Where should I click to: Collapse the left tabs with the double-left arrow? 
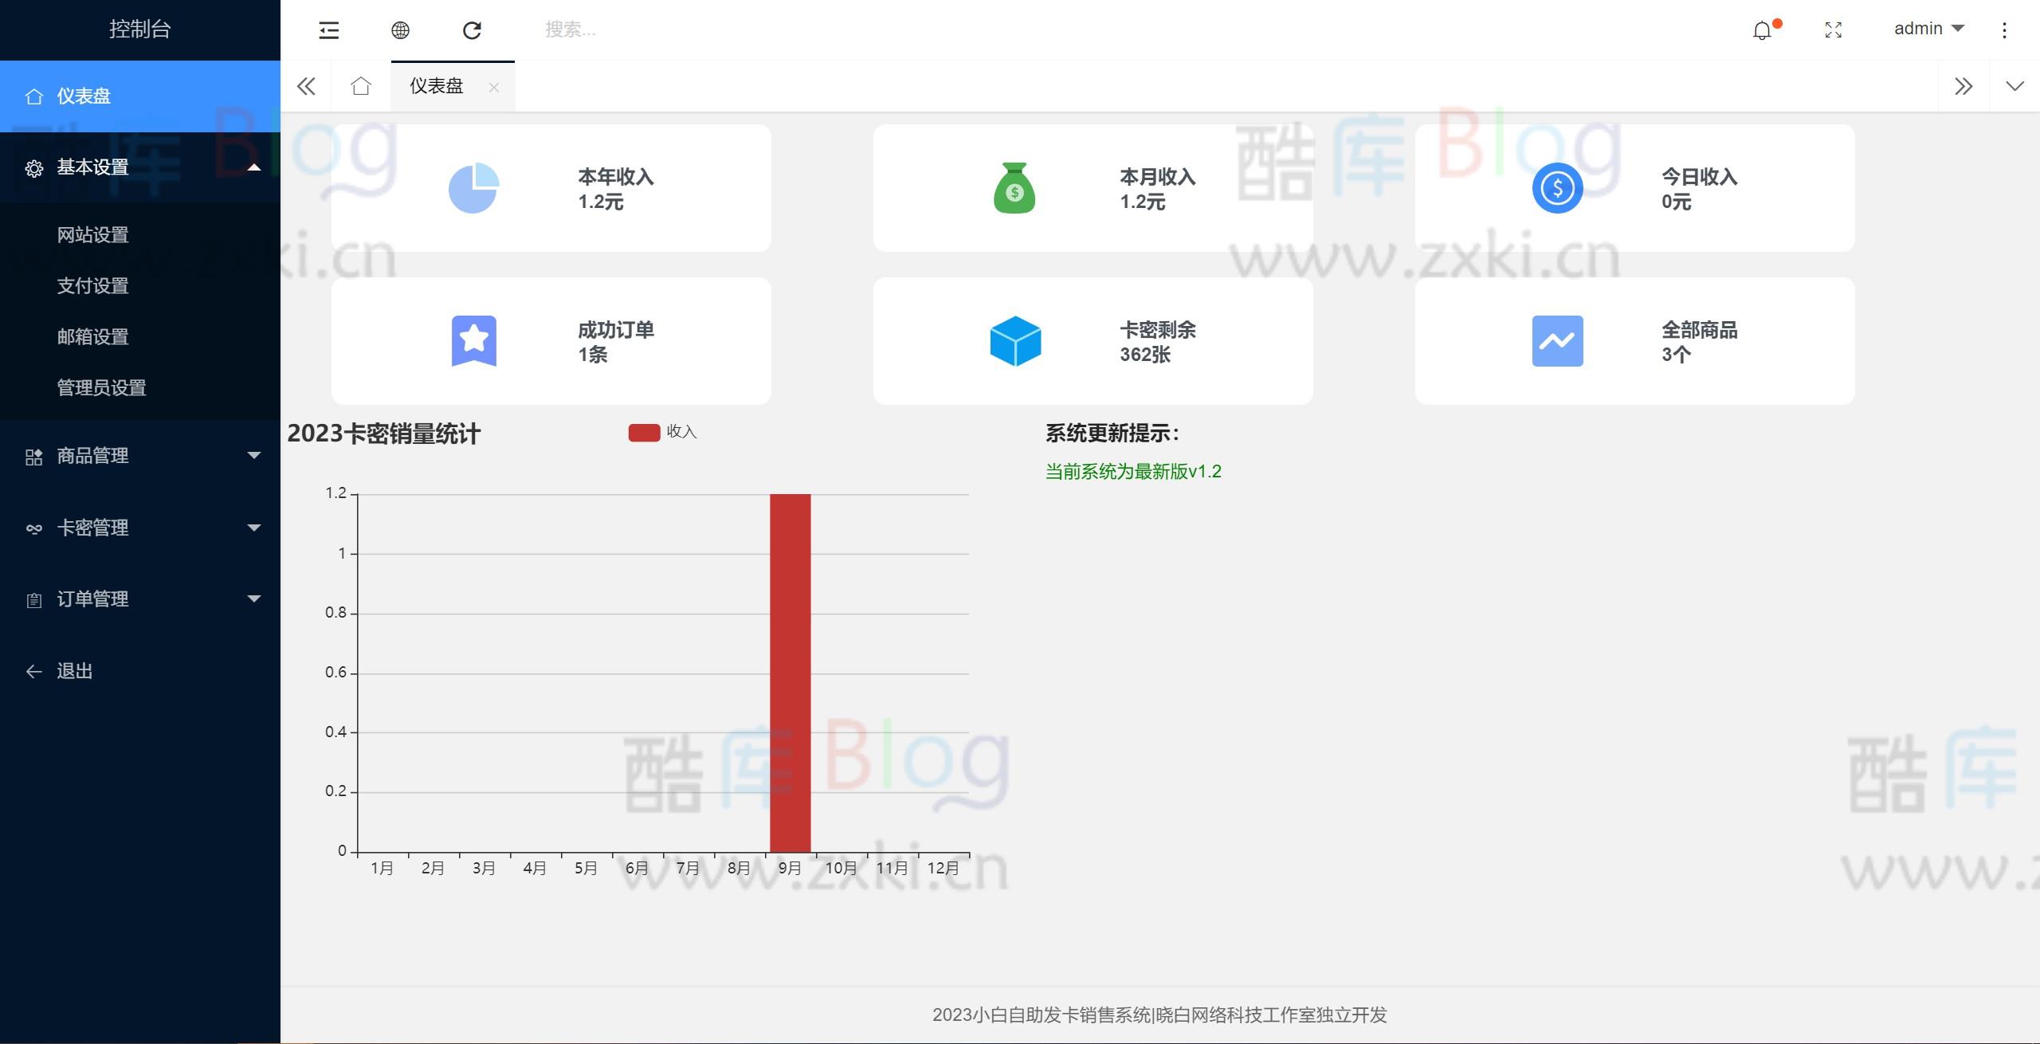pos(306,86)
